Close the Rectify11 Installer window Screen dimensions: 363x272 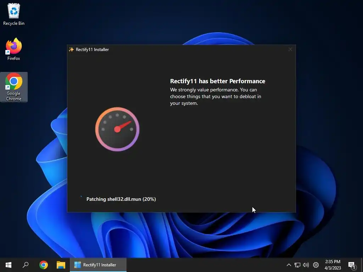[x=290, y=49]
